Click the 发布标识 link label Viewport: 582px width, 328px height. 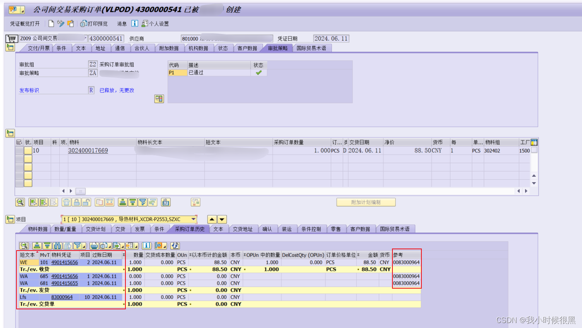click(29, 90)
